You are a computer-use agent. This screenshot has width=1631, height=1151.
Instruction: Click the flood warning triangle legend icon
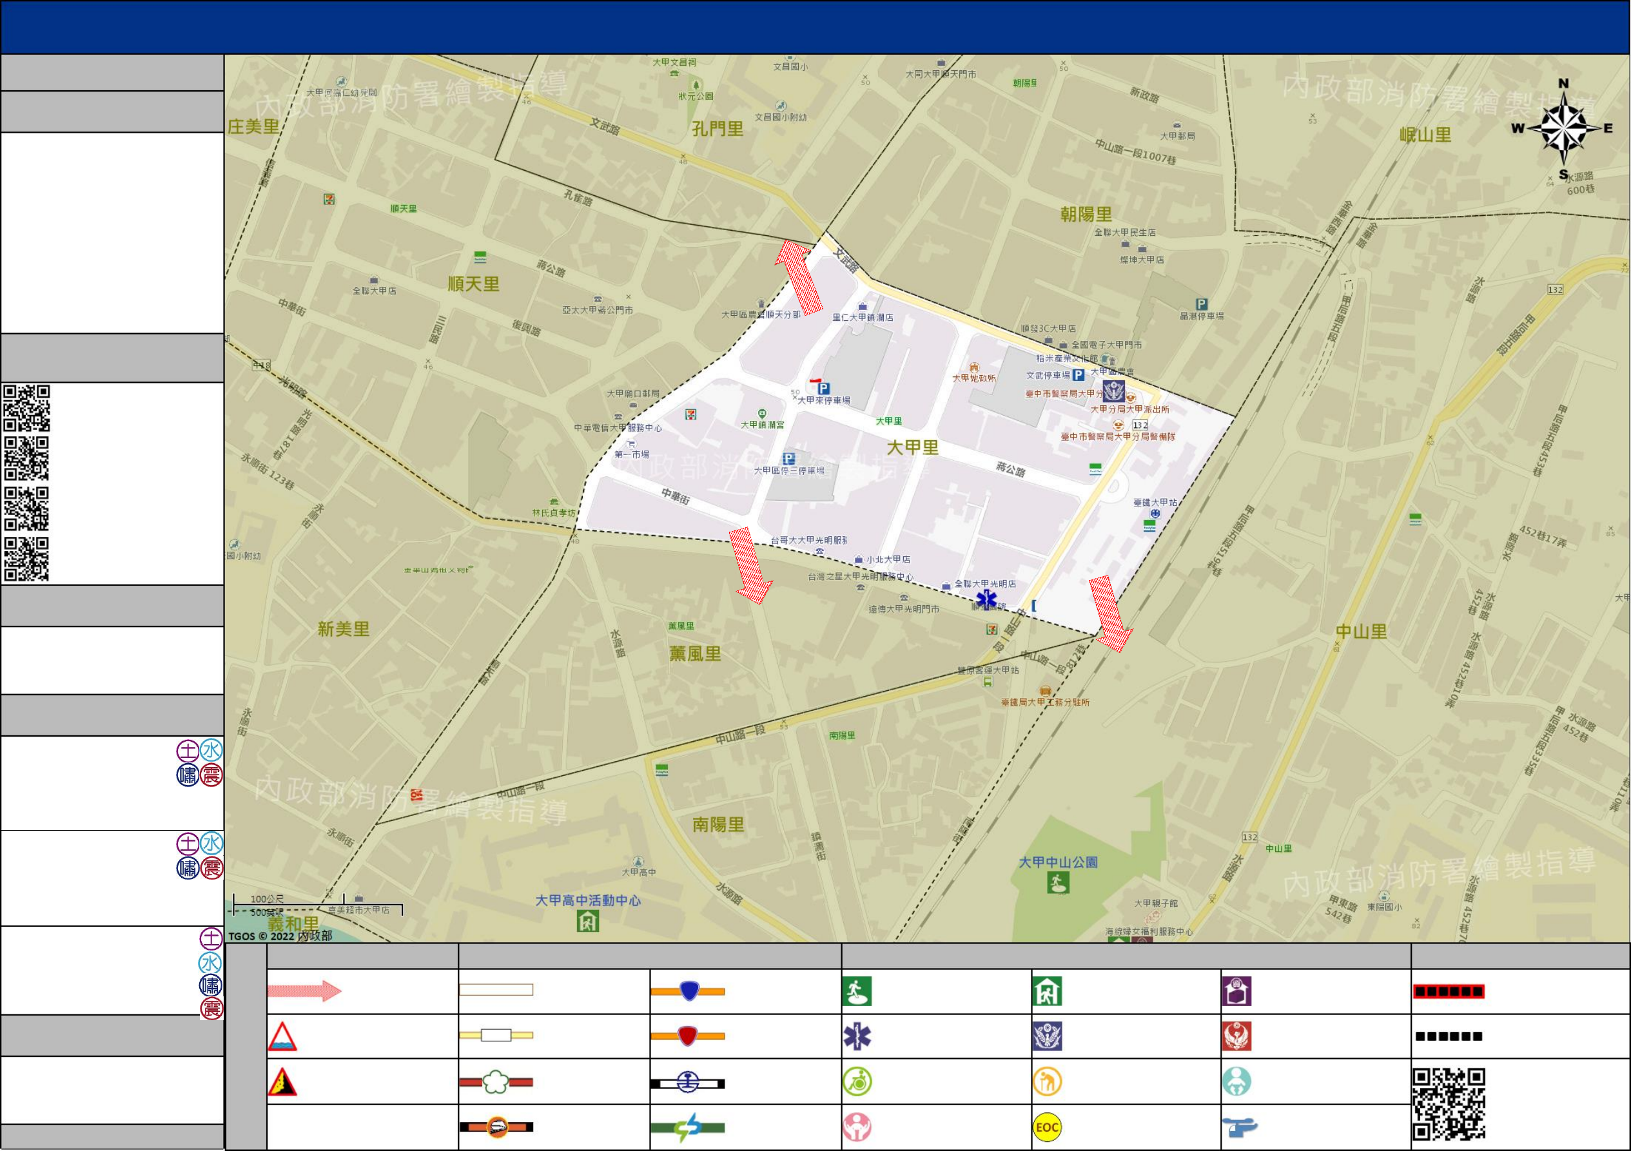[x=282, y=1037]
